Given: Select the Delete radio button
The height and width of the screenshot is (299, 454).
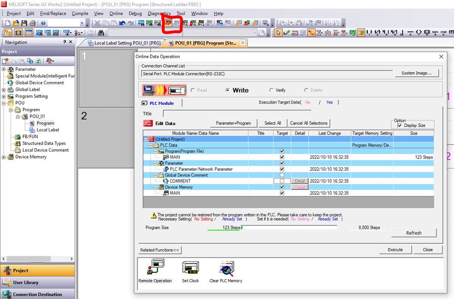Looking at the screenshot, I should [x=306, y=90].
